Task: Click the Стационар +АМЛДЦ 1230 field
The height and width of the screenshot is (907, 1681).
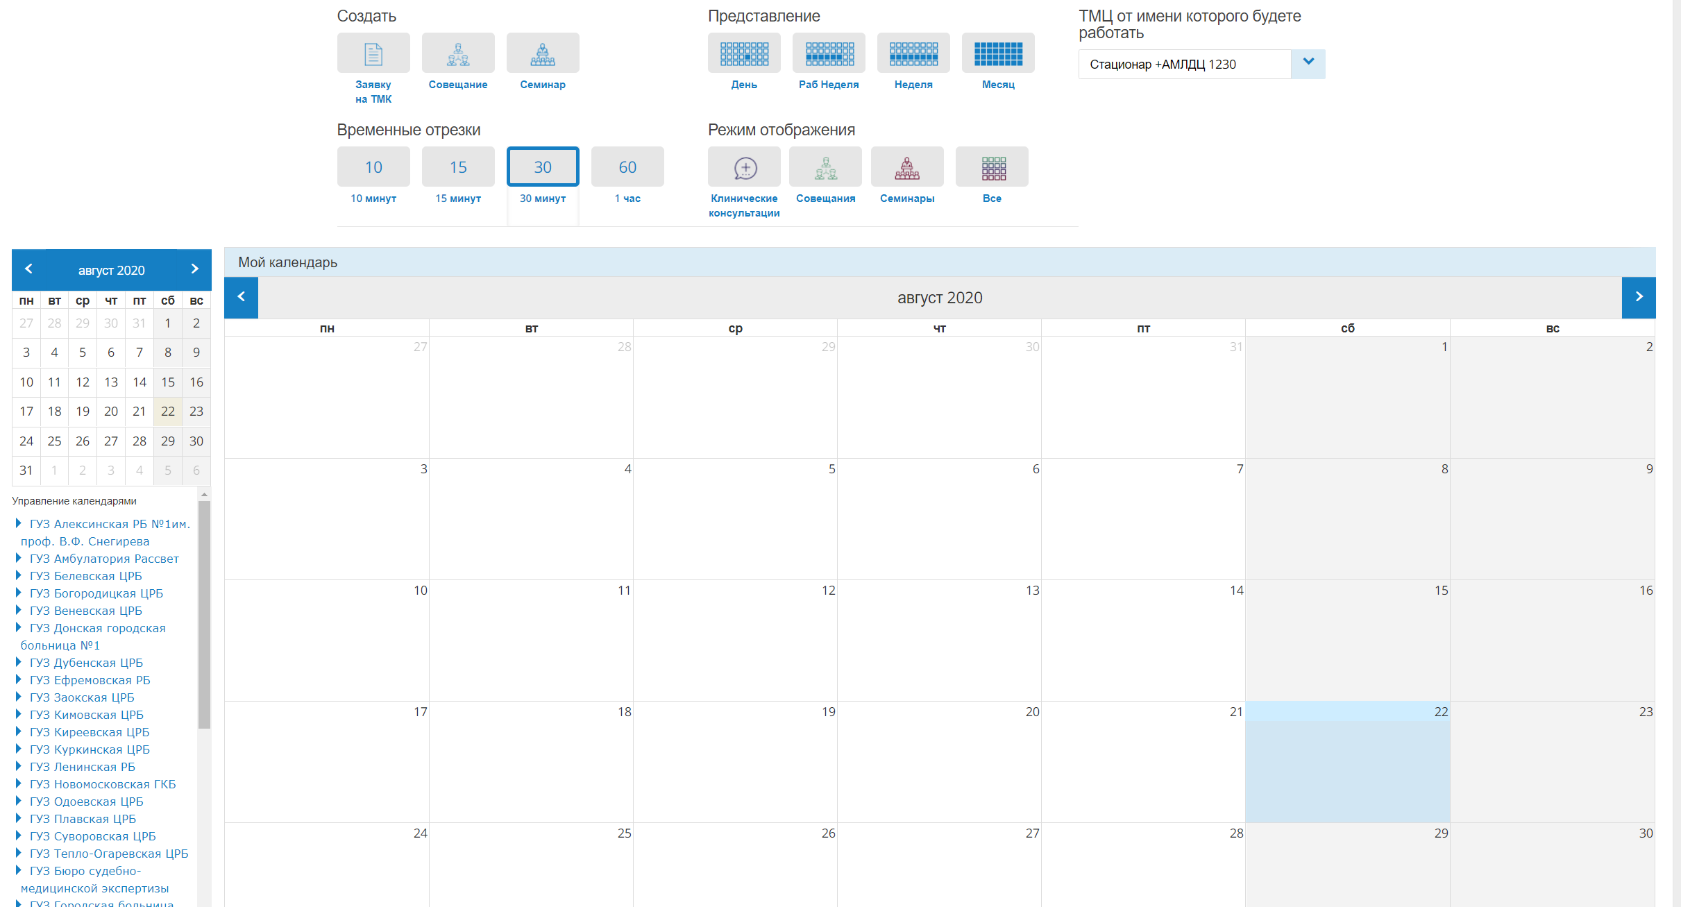Action: click(1185, 64)
